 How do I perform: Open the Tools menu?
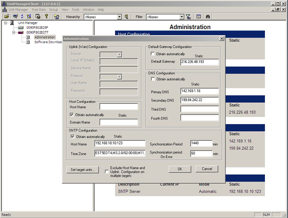click(x=75, y=10)
